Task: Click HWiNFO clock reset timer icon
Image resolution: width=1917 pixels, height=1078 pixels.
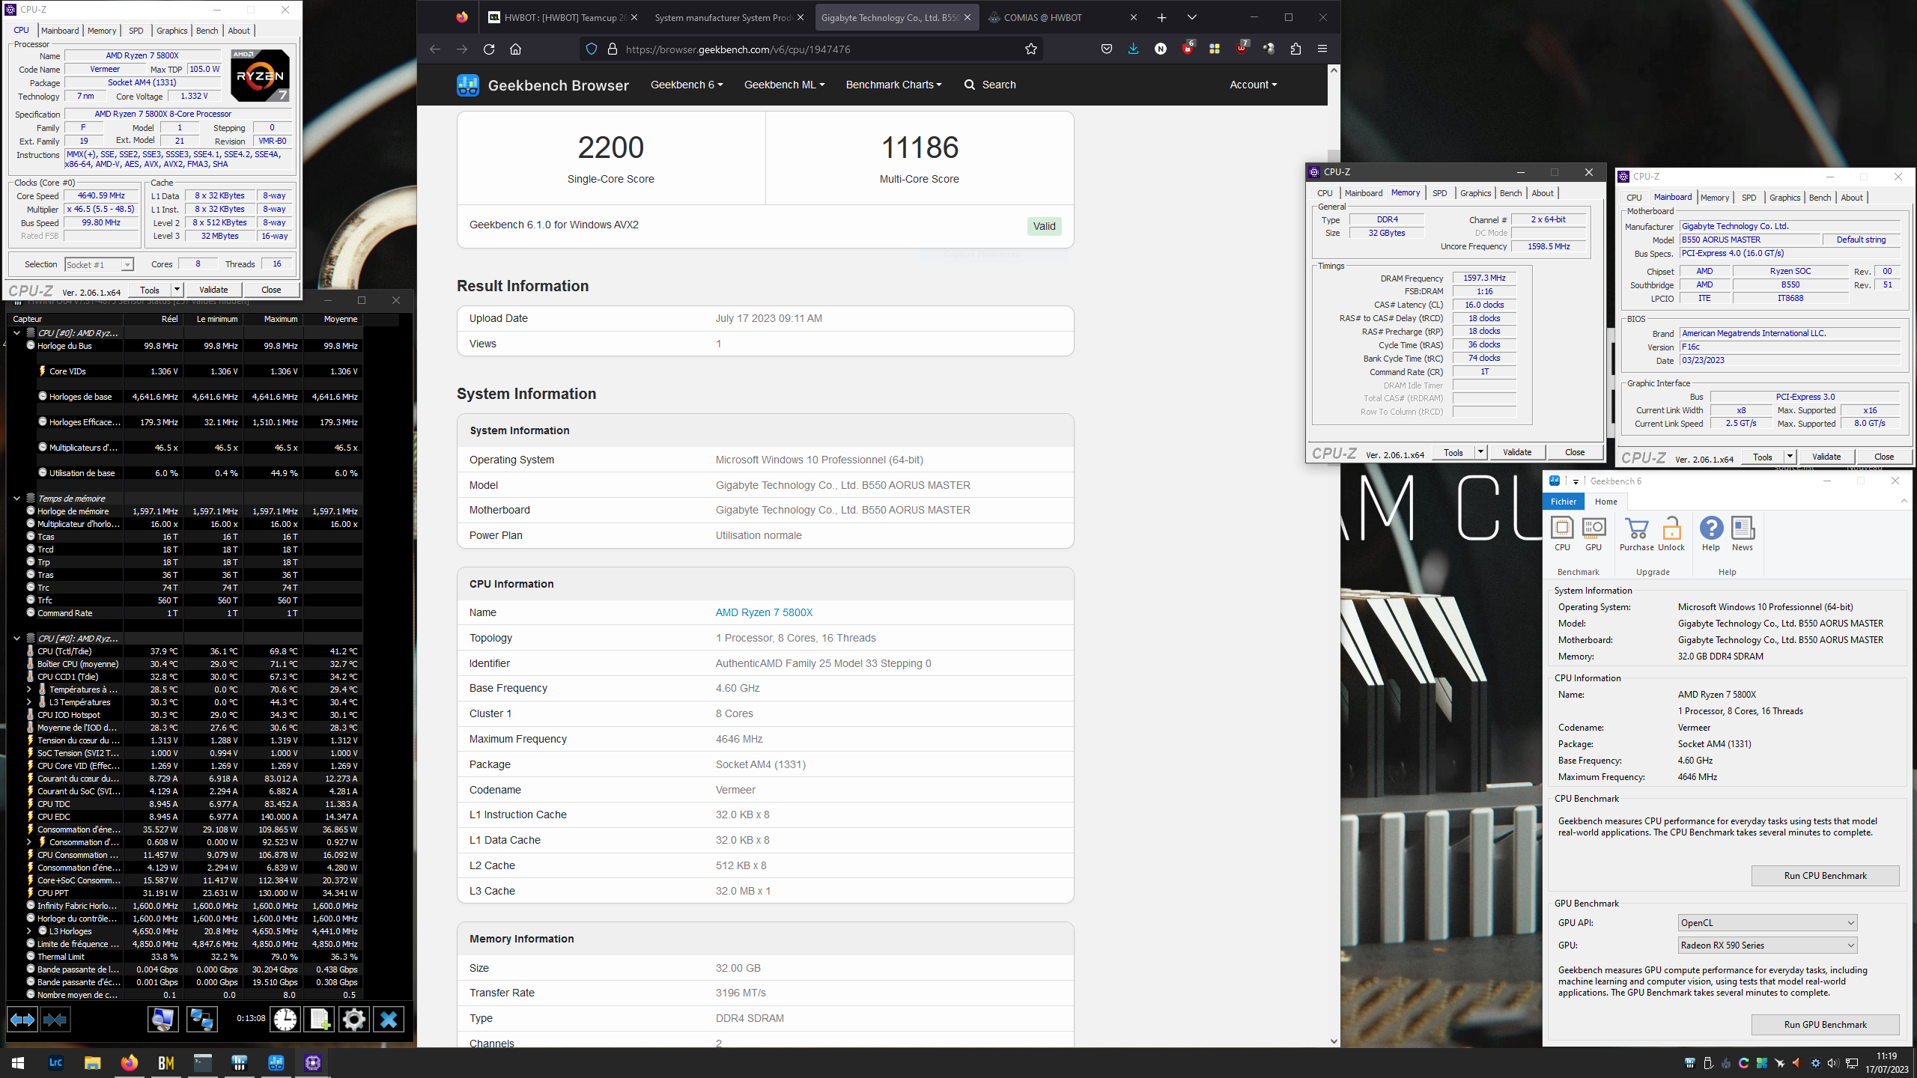Action: (x=285, y=1019)
